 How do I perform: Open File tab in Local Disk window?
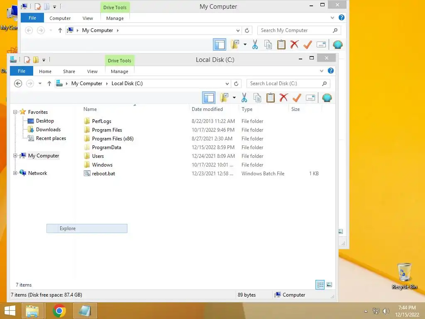(22, 71)
